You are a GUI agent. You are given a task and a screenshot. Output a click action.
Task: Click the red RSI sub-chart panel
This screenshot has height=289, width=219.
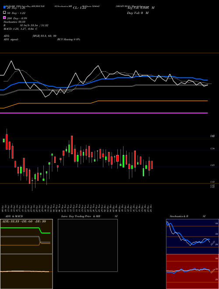(x=192, y=271)
